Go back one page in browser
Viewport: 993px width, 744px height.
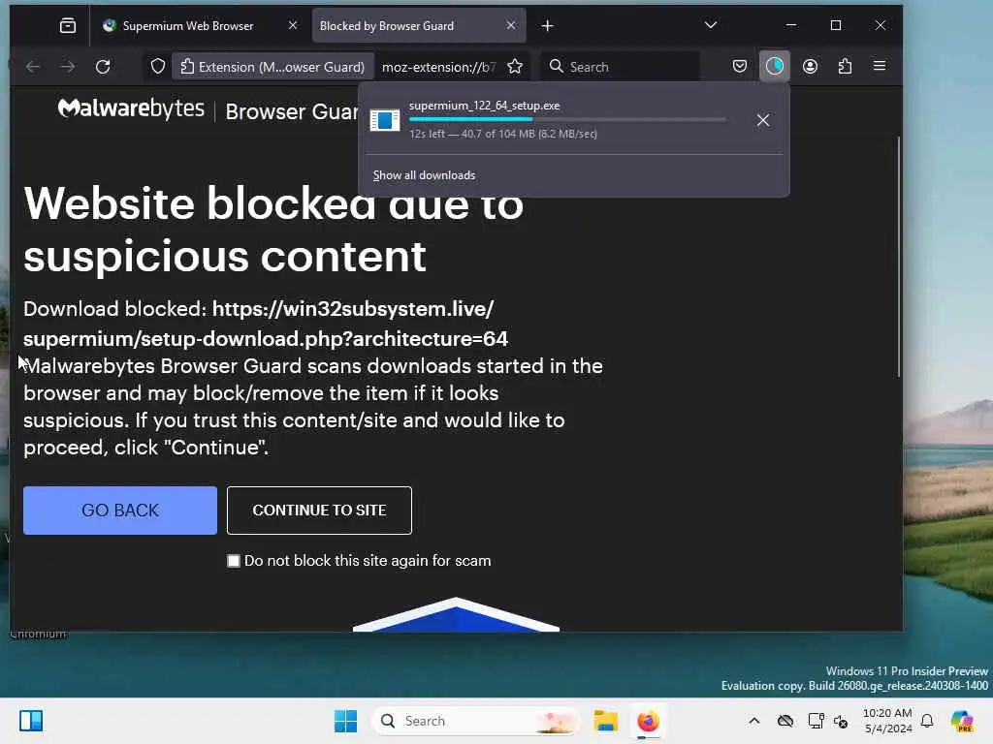(33, 67)
